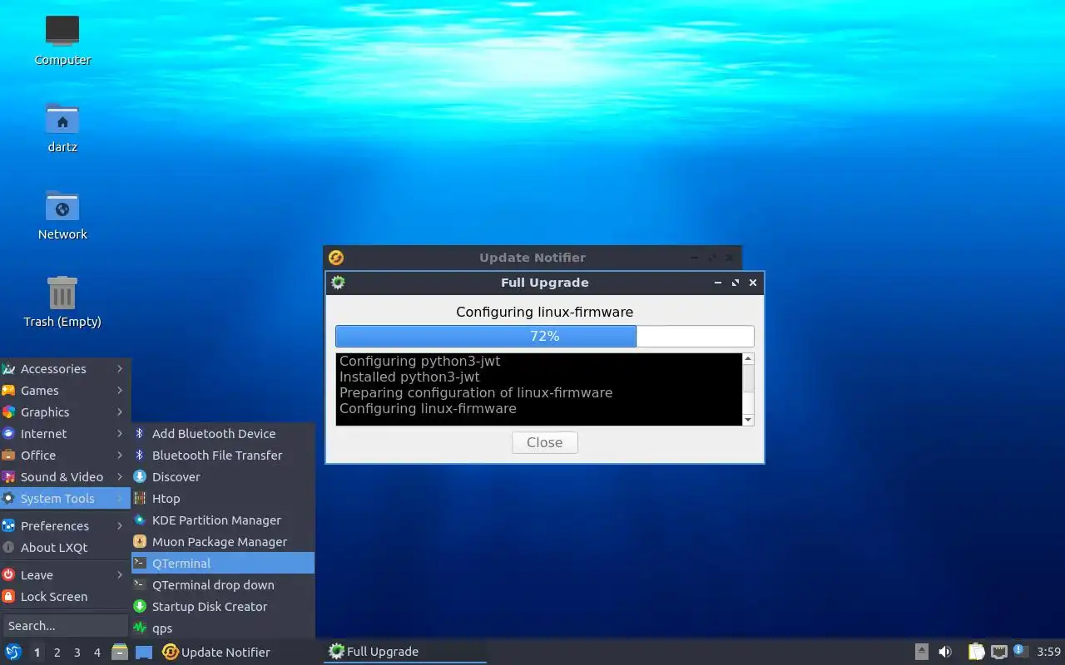
Task: Click the Update Notifier window title icon
Action: click(x=336, y=258)
